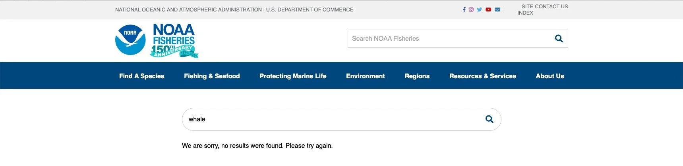Click the magnifier in Search NOAA Fisheries box

point(559,39)
